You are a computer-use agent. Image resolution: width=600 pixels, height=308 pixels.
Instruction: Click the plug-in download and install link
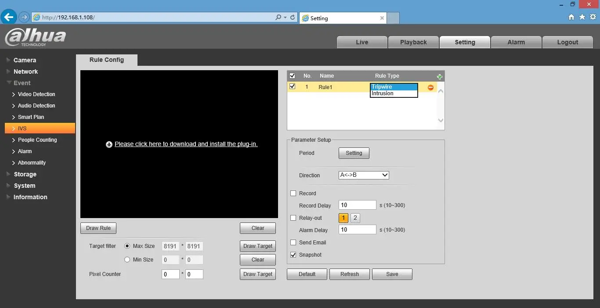186,144
